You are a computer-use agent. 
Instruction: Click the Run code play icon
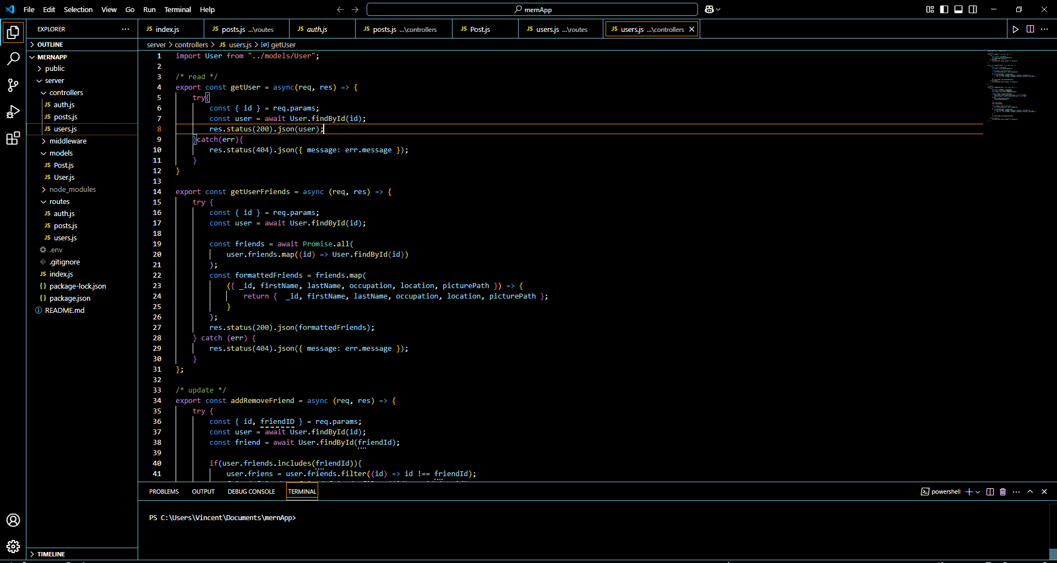[x=1015, y=29]
